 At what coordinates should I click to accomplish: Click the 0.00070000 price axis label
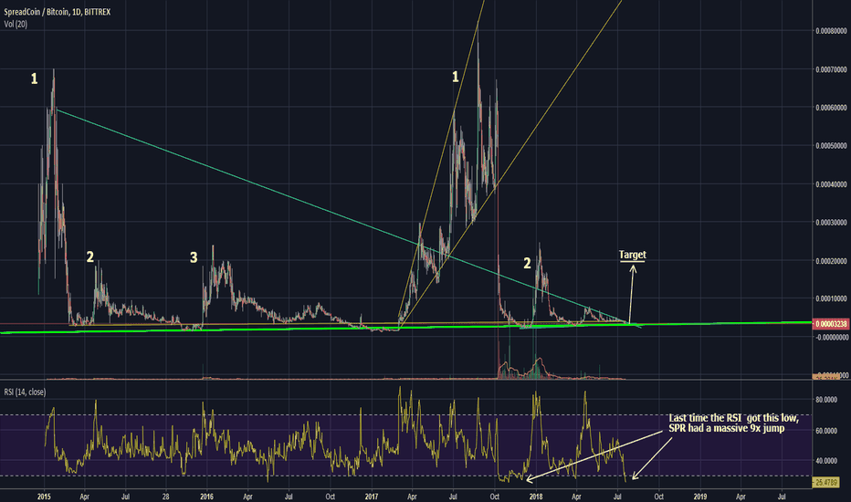832,69
